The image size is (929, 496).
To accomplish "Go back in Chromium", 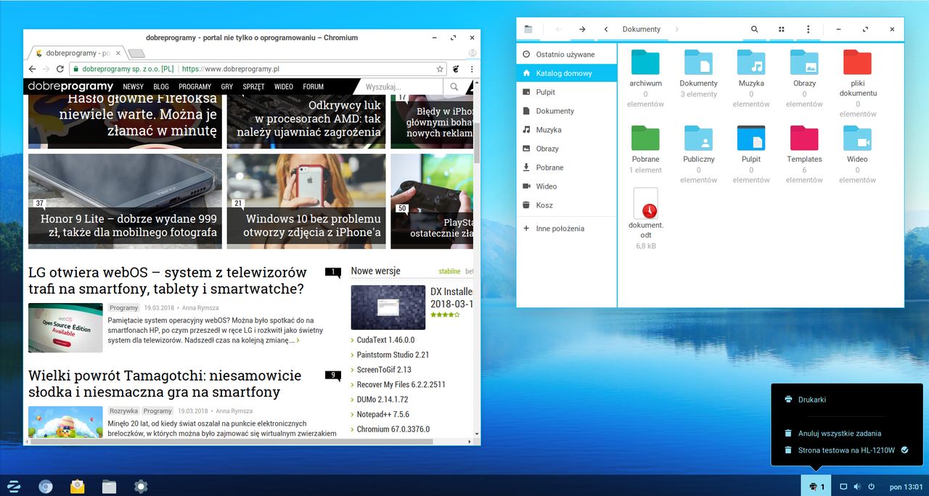I will click(31, 69).
